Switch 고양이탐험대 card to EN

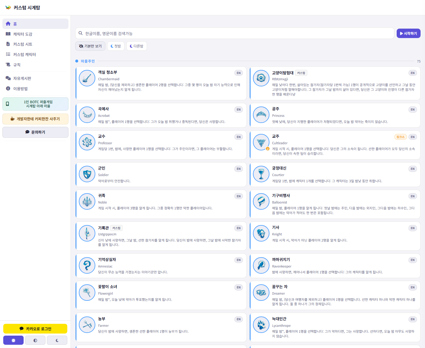[413, 73]
